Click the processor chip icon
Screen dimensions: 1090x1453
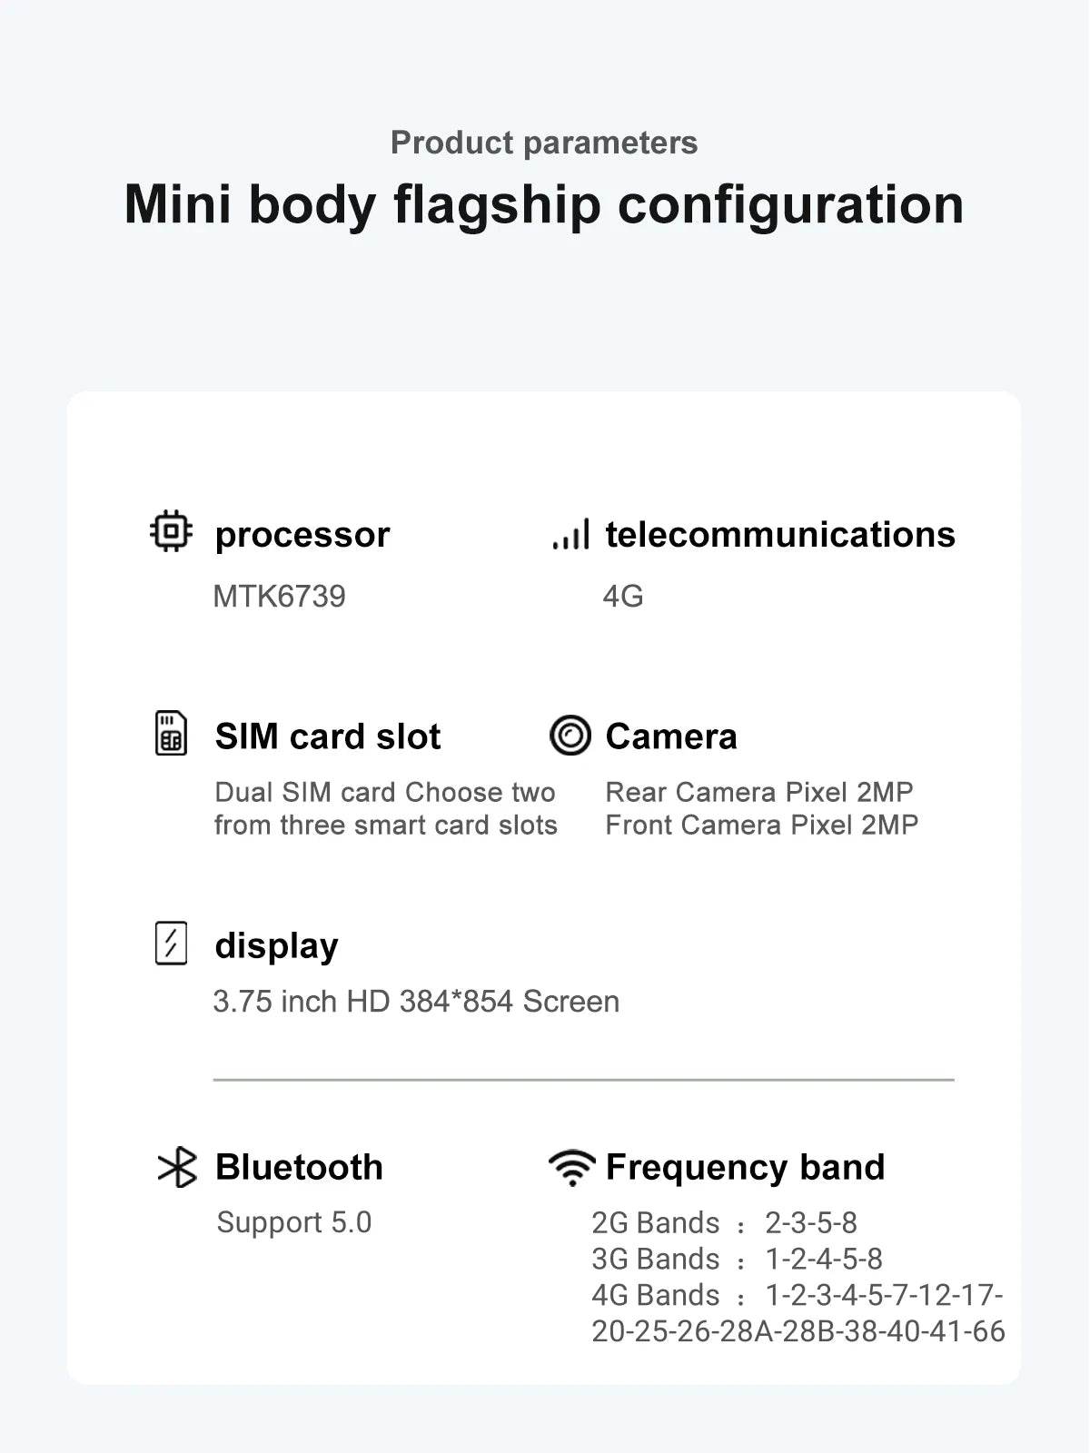171,532
